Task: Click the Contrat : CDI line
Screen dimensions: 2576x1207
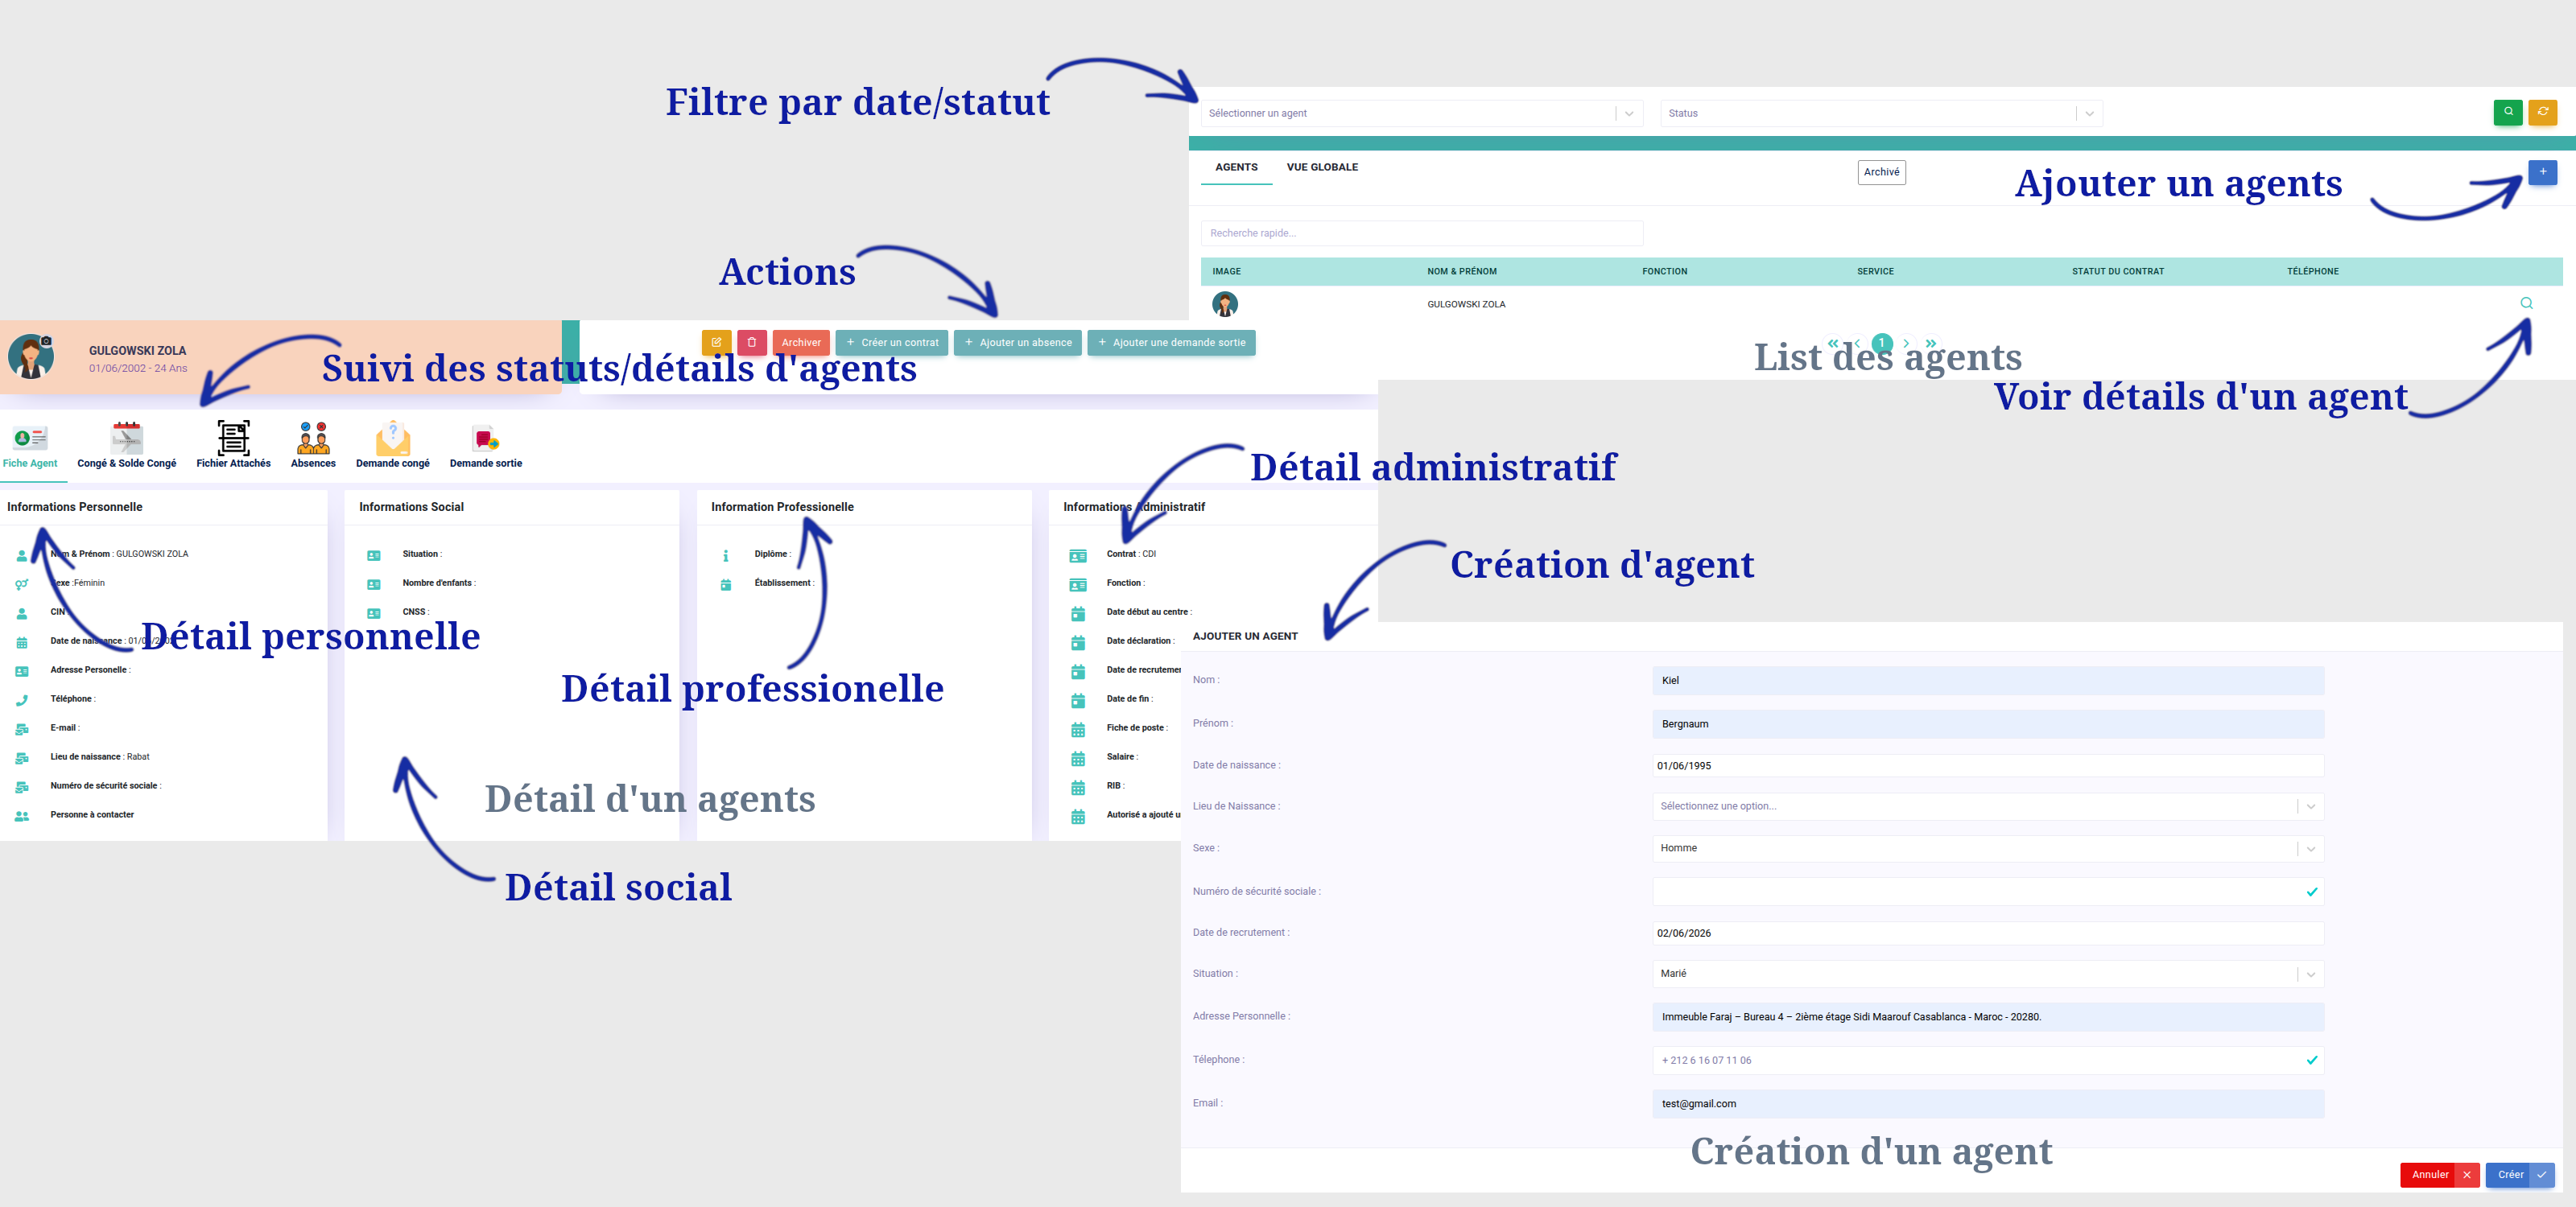Action: [1131, 554]
